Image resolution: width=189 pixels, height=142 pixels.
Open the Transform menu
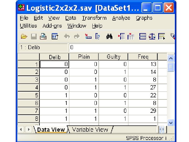pyautogui.click(x=94, y=18)
